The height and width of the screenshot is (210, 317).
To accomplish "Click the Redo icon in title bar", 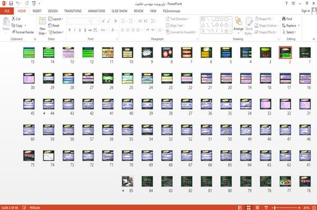I will pyautogui.click(x=27, y=4).
